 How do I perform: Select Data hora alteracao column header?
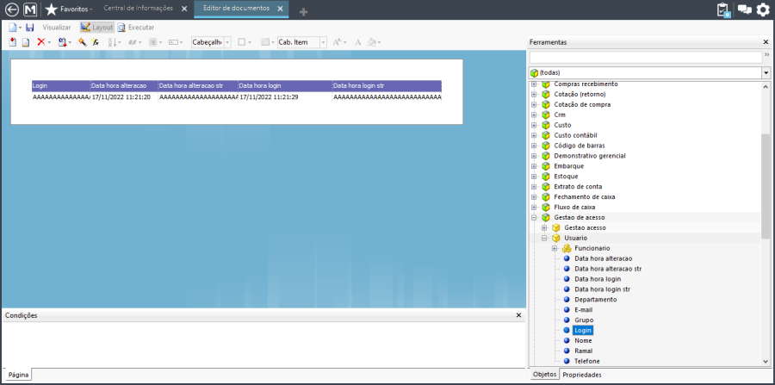tap(124, 86)
